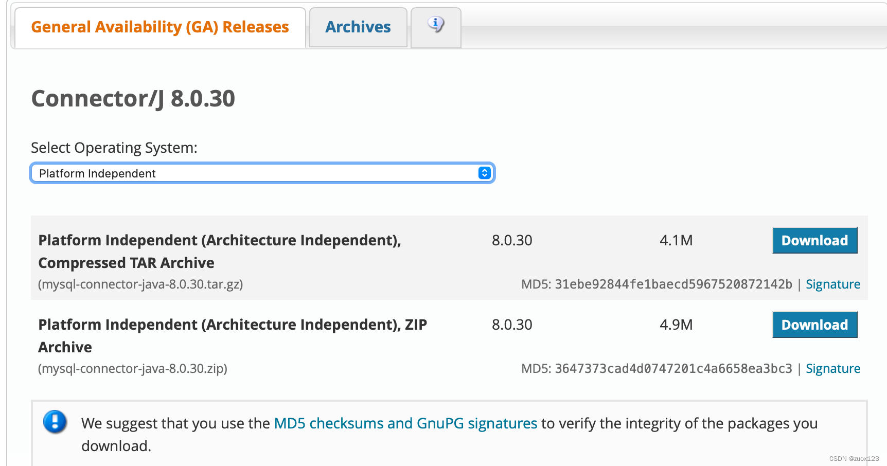Image resolution: width=887 pixels, height=466 pixels.
Task: Click filename mysql-connector-java-8.0.30.zip
Action: point(133,369)
